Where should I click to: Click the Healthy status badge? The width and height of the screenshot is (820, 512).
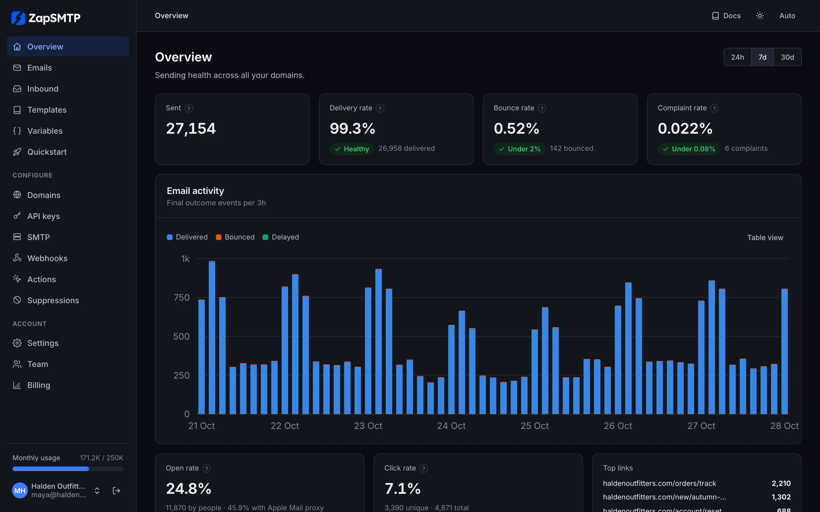pyautogui.click(x=352, y=149)
